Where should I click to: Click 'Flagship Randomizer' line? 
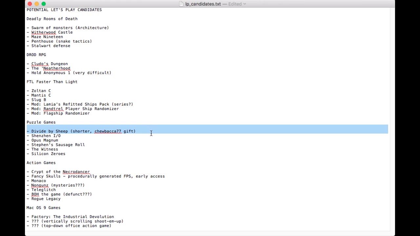(x=58, y=113)
